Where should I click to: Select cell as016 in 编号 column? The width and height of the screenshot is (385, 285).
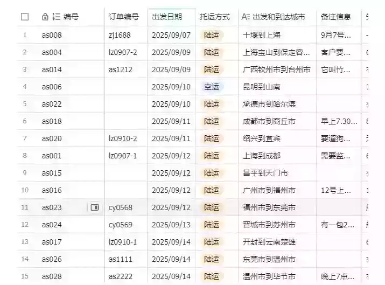click(x=52, y=190)
